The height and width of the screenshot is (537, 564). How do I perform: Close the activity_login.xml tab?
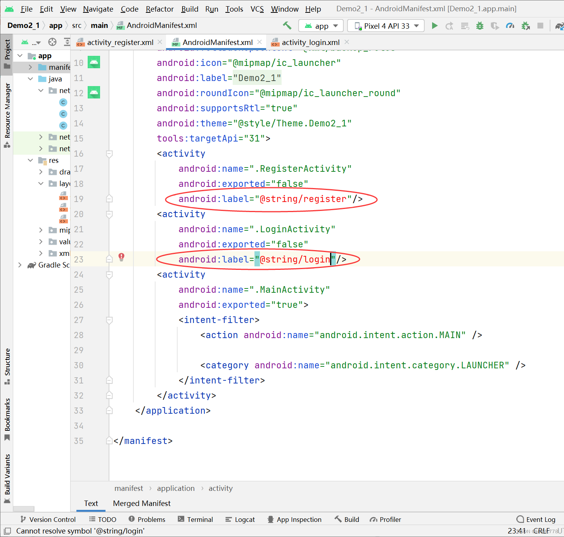click(347, 42)
